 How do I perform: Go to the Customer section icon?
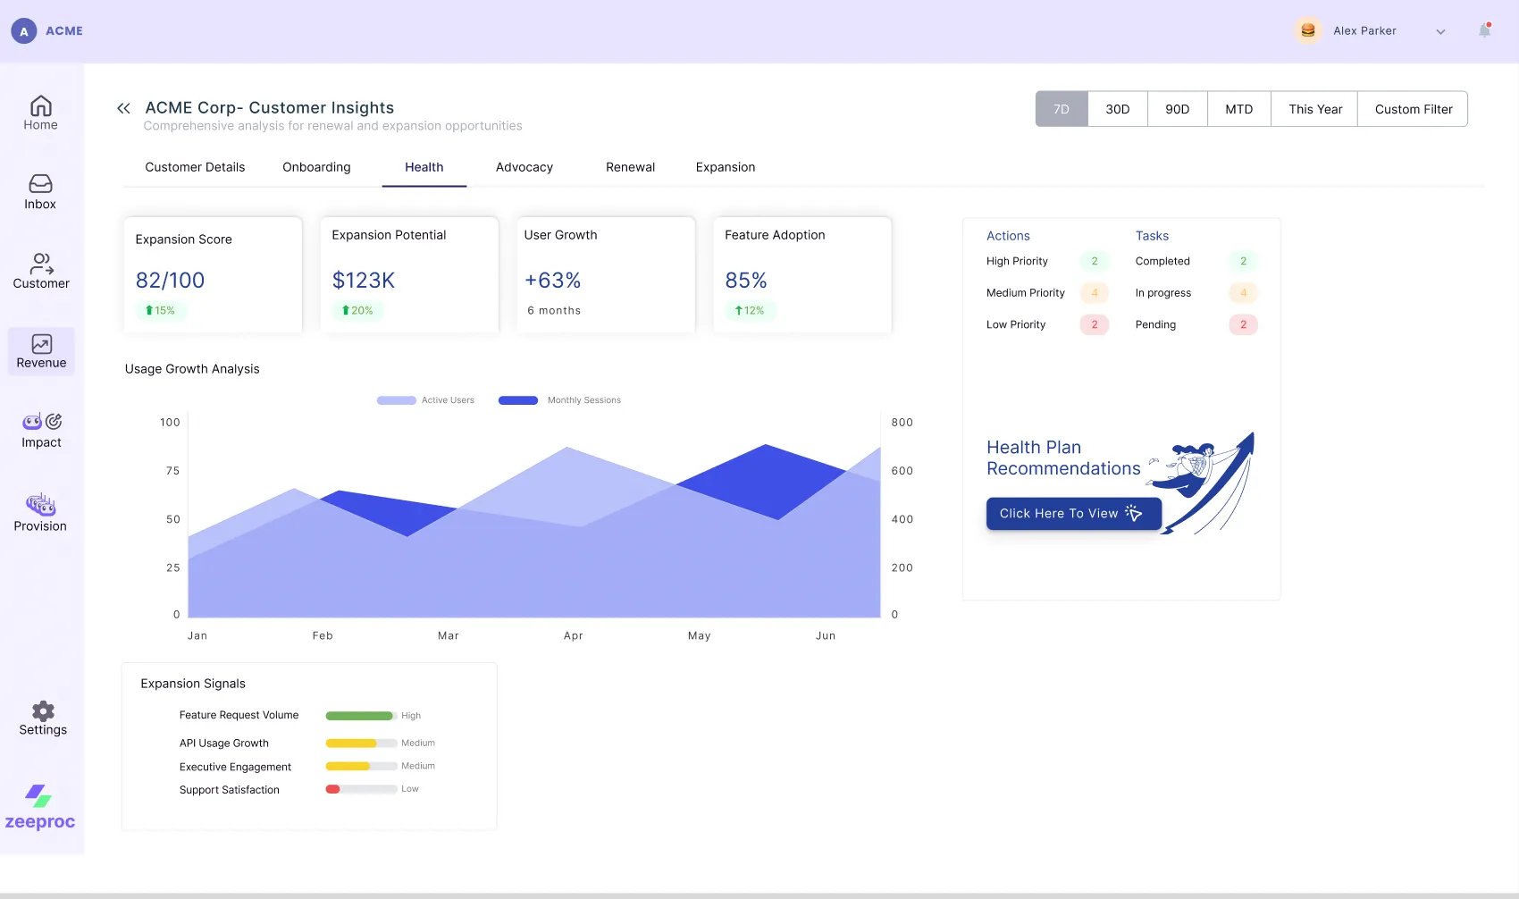41,264
